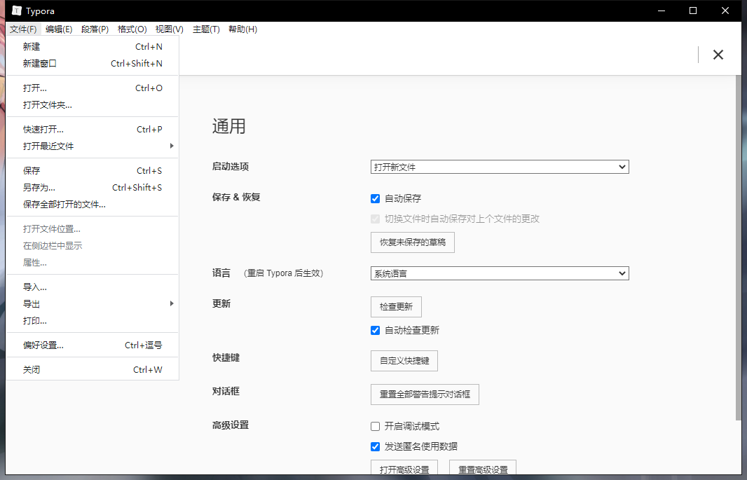
Task: Open the 视图(V) menu
Action: [x=169, y=29]
